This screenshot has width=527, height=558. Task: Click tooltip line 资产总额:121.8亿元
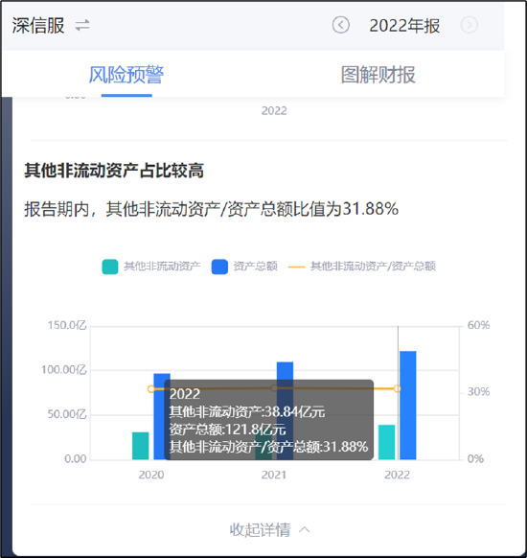[228, 430]
